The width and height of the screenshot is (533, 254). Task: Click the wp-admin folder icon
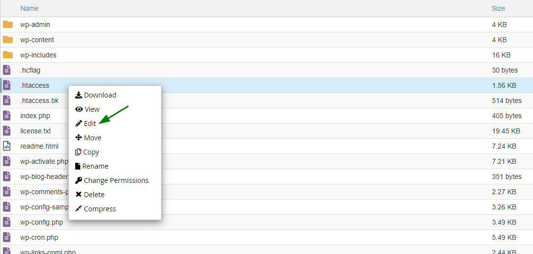tap(7, 25)
